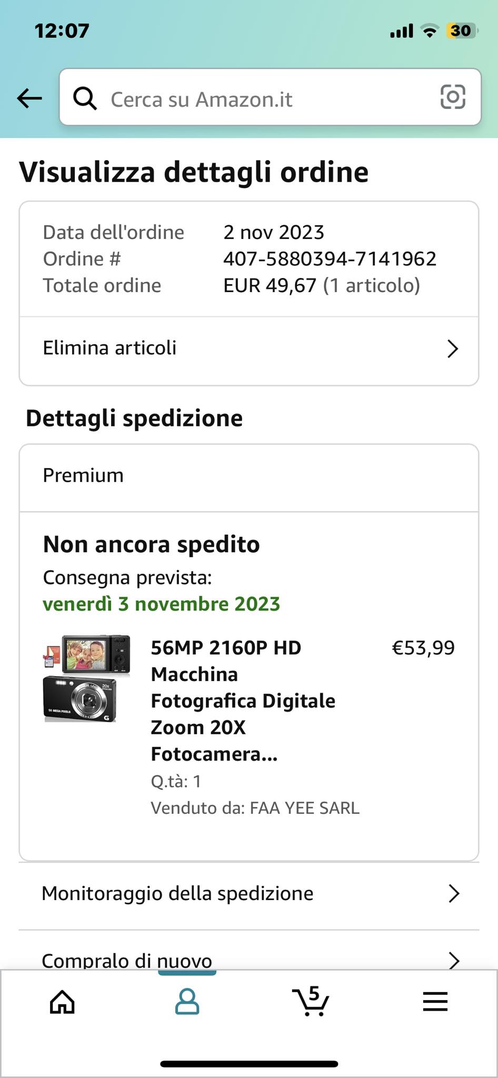Tap the Premium shipping row
498x1078 pixels.
click(x=83, y=475)
